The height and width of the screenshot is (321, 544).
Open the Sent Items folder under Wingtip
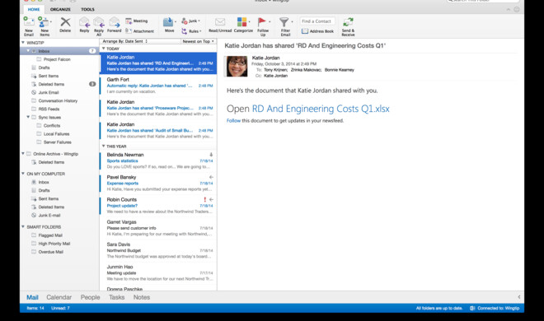coord(49,76)
